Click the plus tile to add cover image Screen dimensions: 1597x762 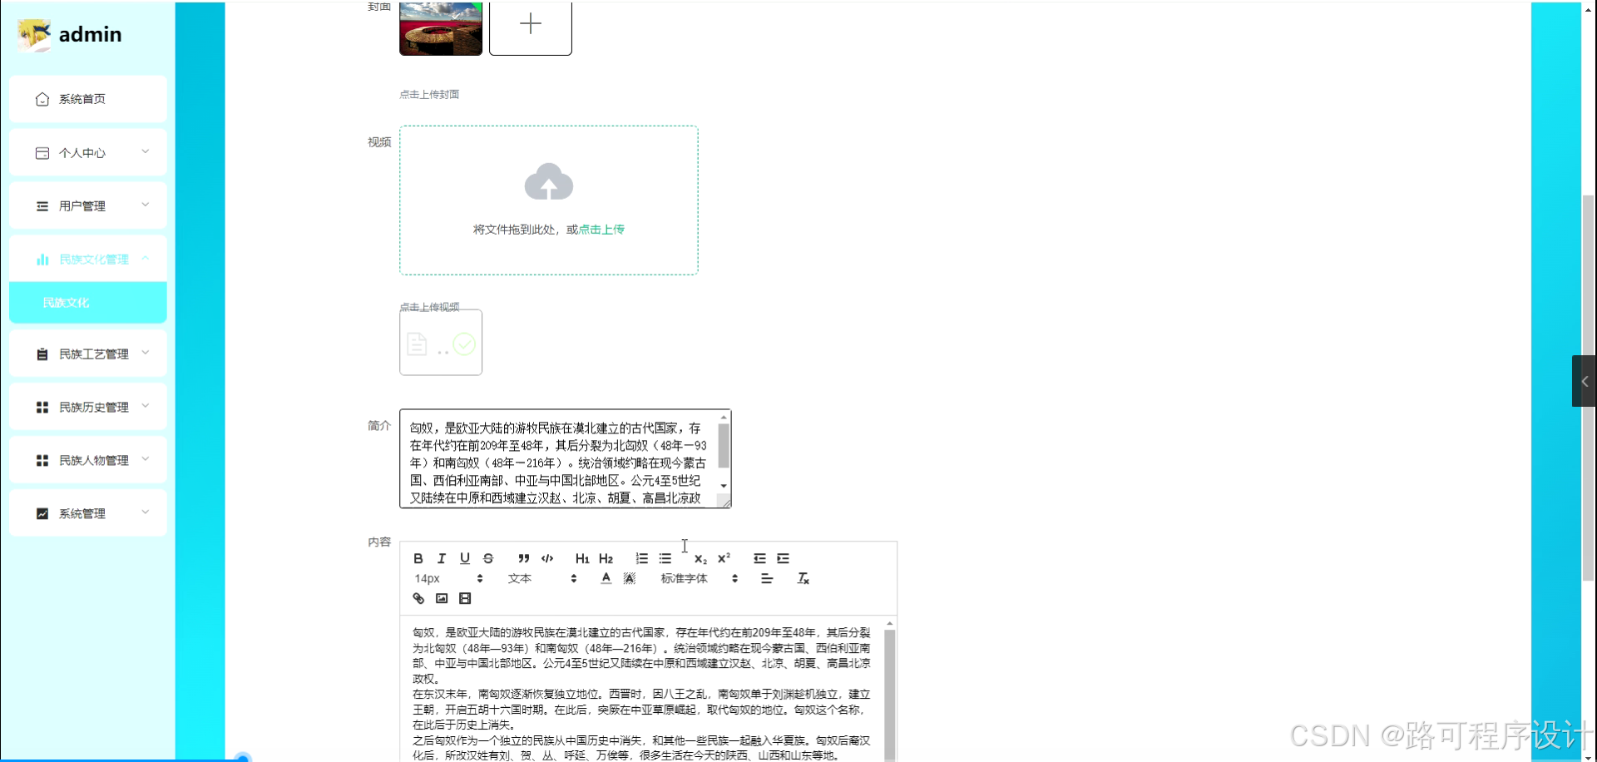click(x=530, y=24)
